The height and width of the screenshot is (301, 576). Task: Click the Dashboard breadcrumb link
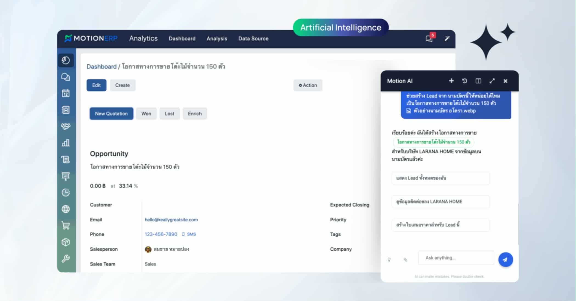(x=101, y=67)
